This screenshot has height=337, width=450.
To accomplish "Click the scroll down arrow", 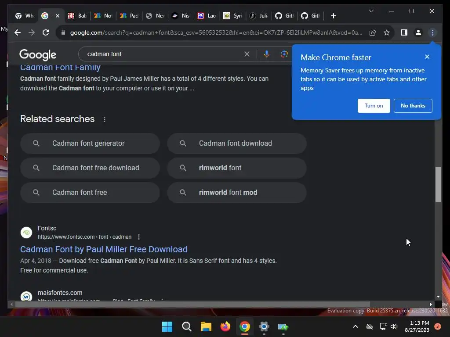I will tap(438, 297).
